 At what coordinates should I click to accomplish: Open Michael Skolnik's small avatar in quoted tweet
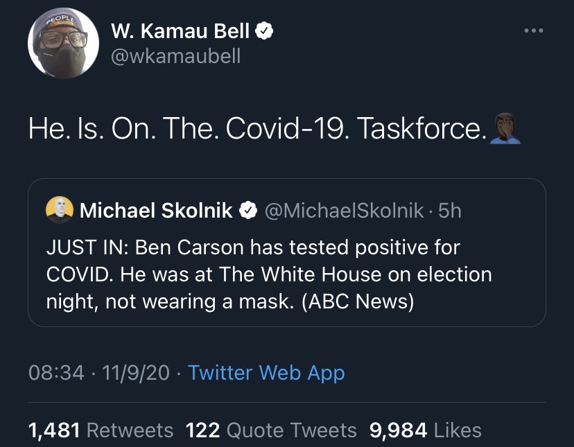pos(59,210)
